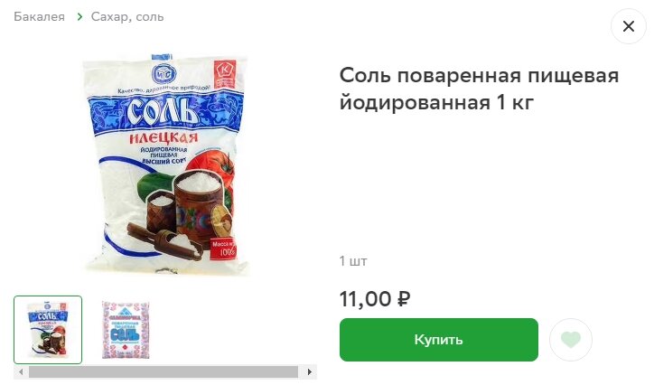The image size is (654, 385).
Task: Click the large product image of salt
Action: (165, 164)
